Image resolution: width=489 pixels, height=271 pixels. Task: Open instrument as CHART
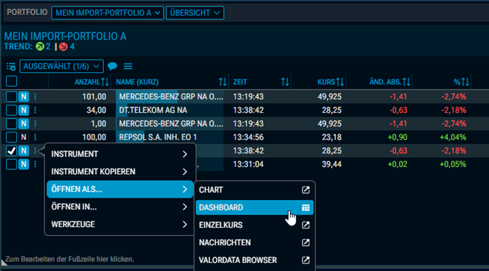(x=255, y=190)
